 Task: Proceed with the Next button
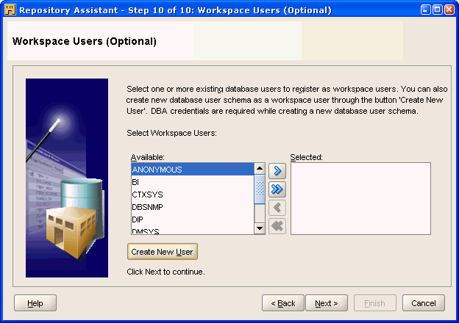click(326, 303)
